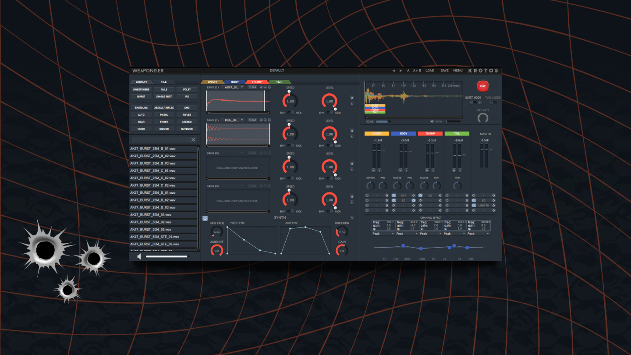The height and width of the screenshot is (355, 631).
Task: Expand the first Peak filter type dropdown
Action: 383,234
